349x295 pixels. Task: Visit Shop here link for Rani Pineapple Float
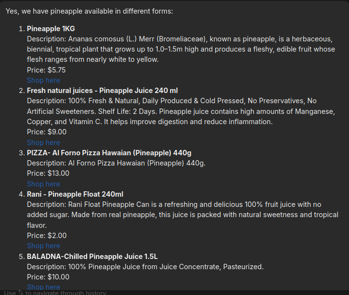(x=43, y=246)
